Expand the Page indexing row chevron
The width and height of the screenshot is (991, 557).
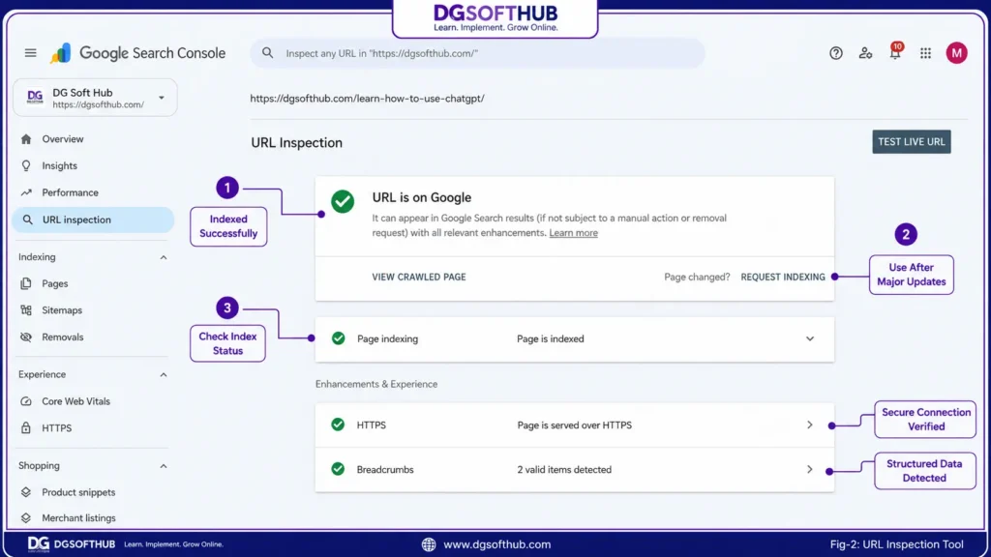pyautogui.click(x=810, y=338)
